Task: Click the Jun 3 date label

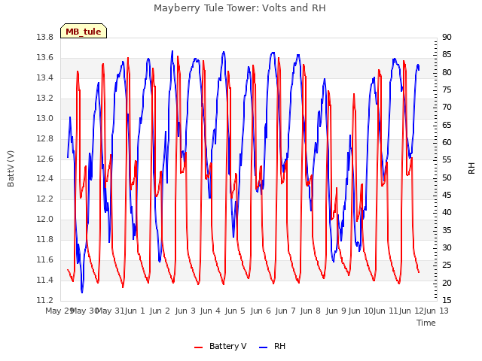Action: [185, 311]
